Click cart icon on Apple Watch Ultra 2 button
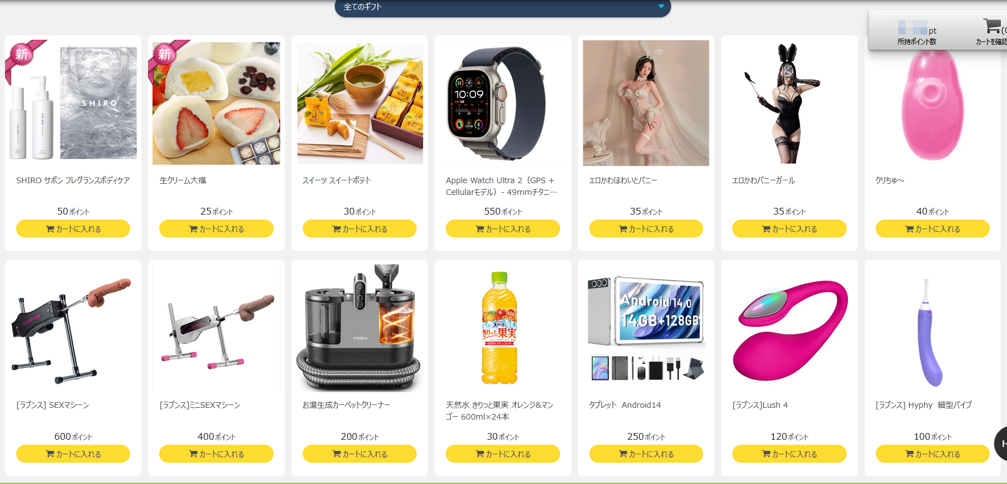 coord(479,229)
